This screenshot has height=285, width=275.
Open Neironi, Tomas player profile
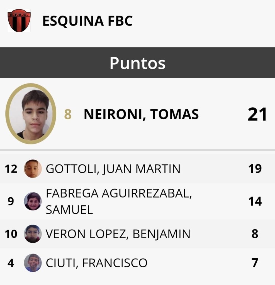click(x=141, y=114)
